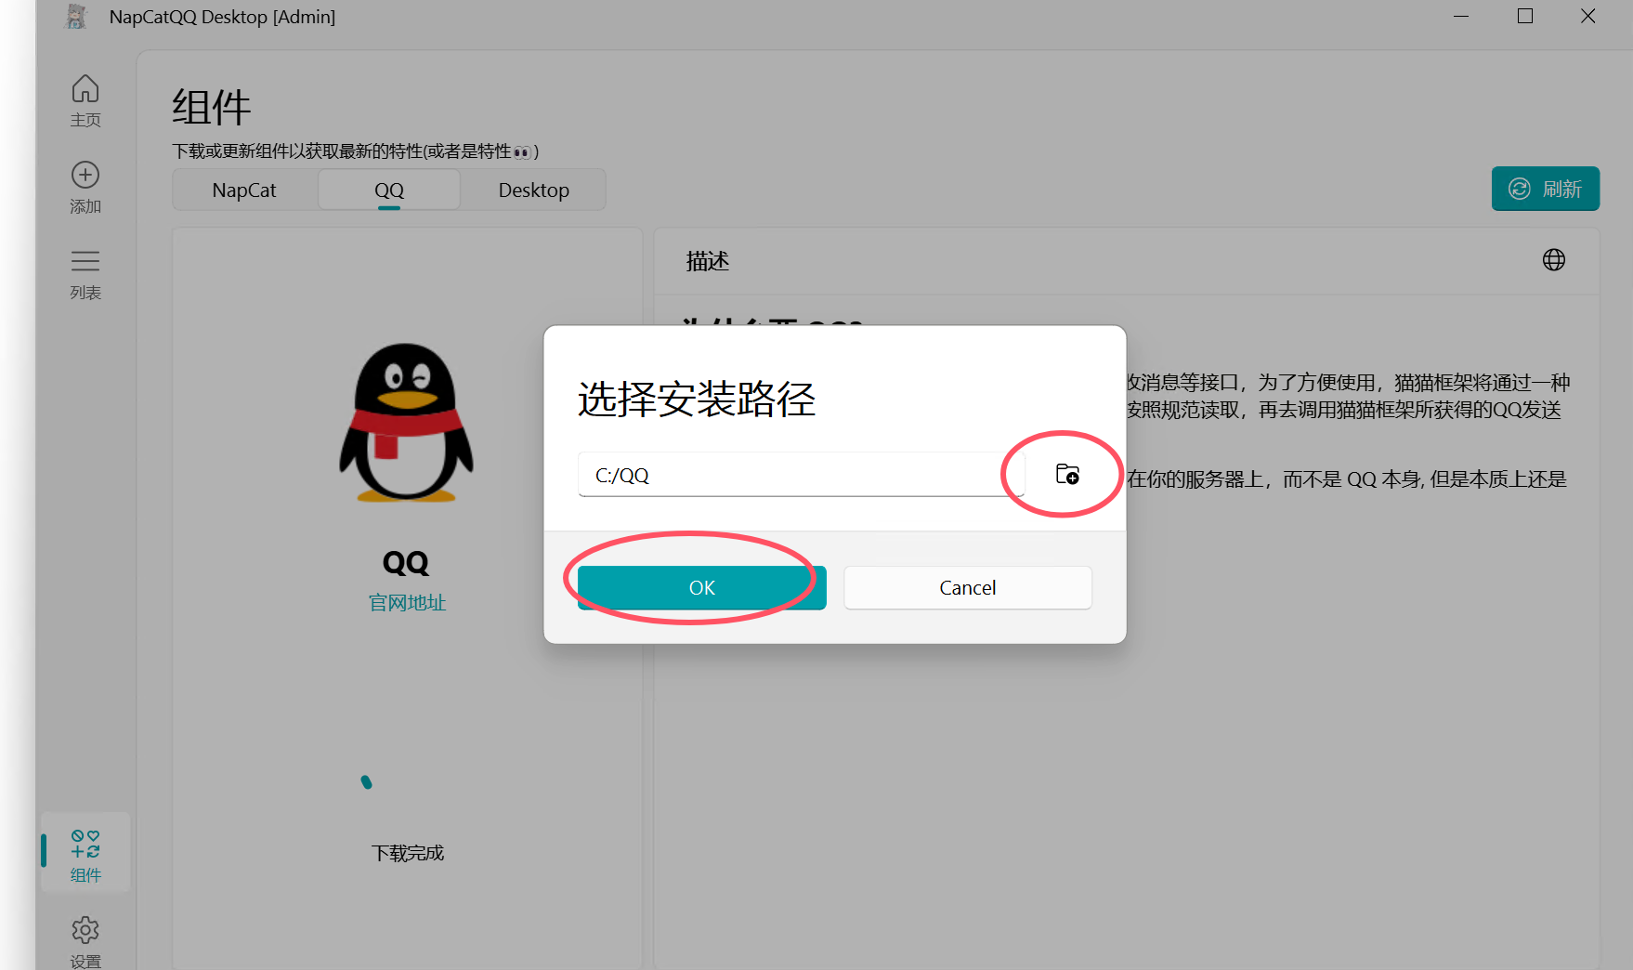Viewport: 1633px width, 970px height.
Task: Cancel the install path dialog
Action: click(x=968, y=588)
